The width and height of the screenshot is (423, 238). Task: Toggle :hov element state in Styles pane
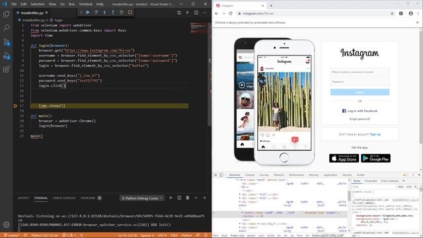click(x=401, y=186)
